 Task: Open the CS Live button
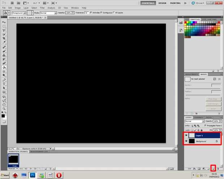[x=198, y=3]
